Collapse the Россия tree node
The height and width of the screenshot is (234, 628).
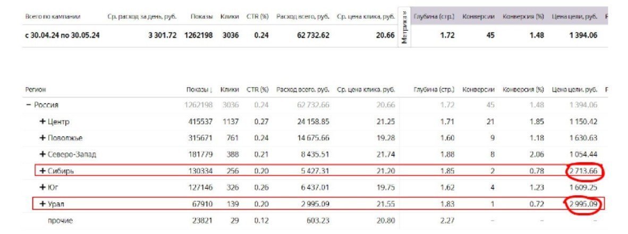(29, 105)
